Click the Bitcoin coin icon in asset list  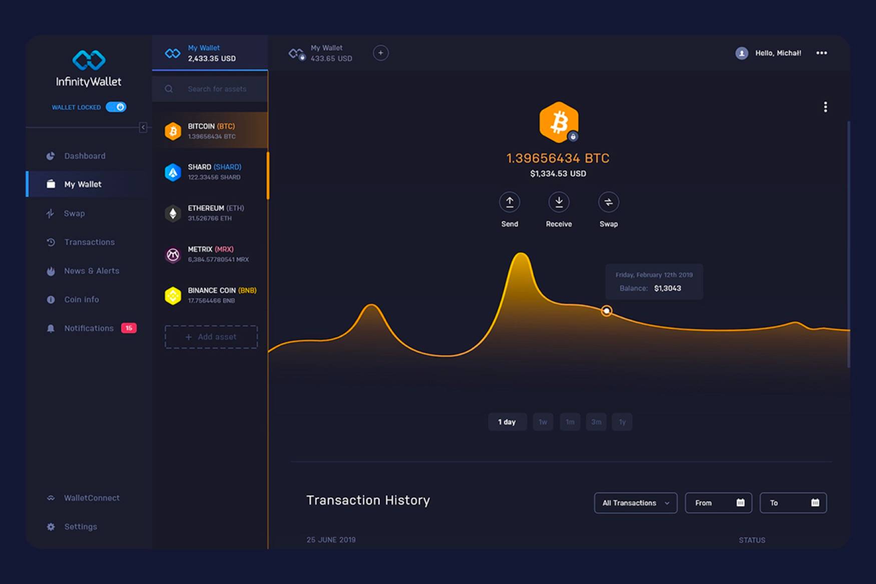click(173, 131)
